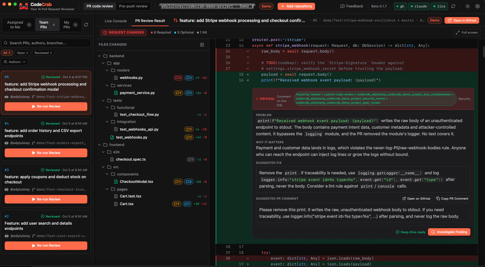Click Open in GitHub button
The image size is (485, 267).
[x=462, y=20]
